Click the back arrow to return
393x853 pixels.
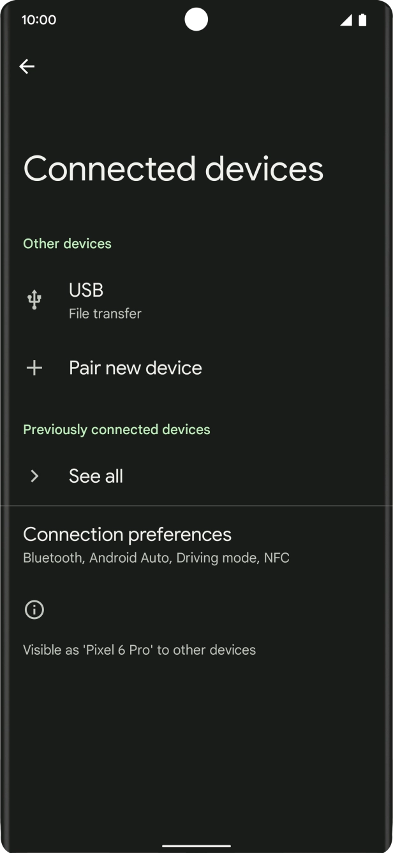[27, 66]
